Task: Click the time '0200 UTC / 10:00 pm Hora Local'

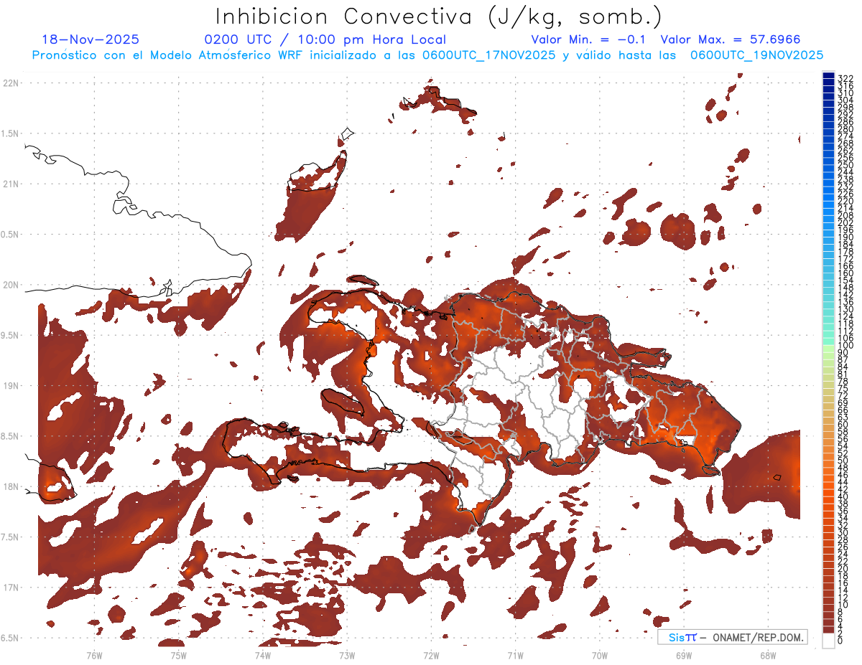Action: pyautogui.click(x=325, y=39)
